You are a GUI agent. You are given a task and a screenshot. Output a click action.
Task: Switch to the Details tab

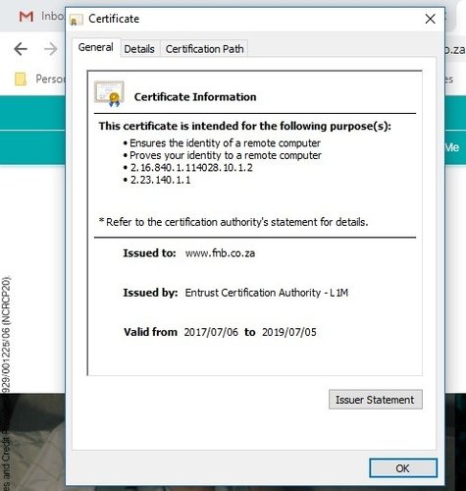click(x=139, y=49)
